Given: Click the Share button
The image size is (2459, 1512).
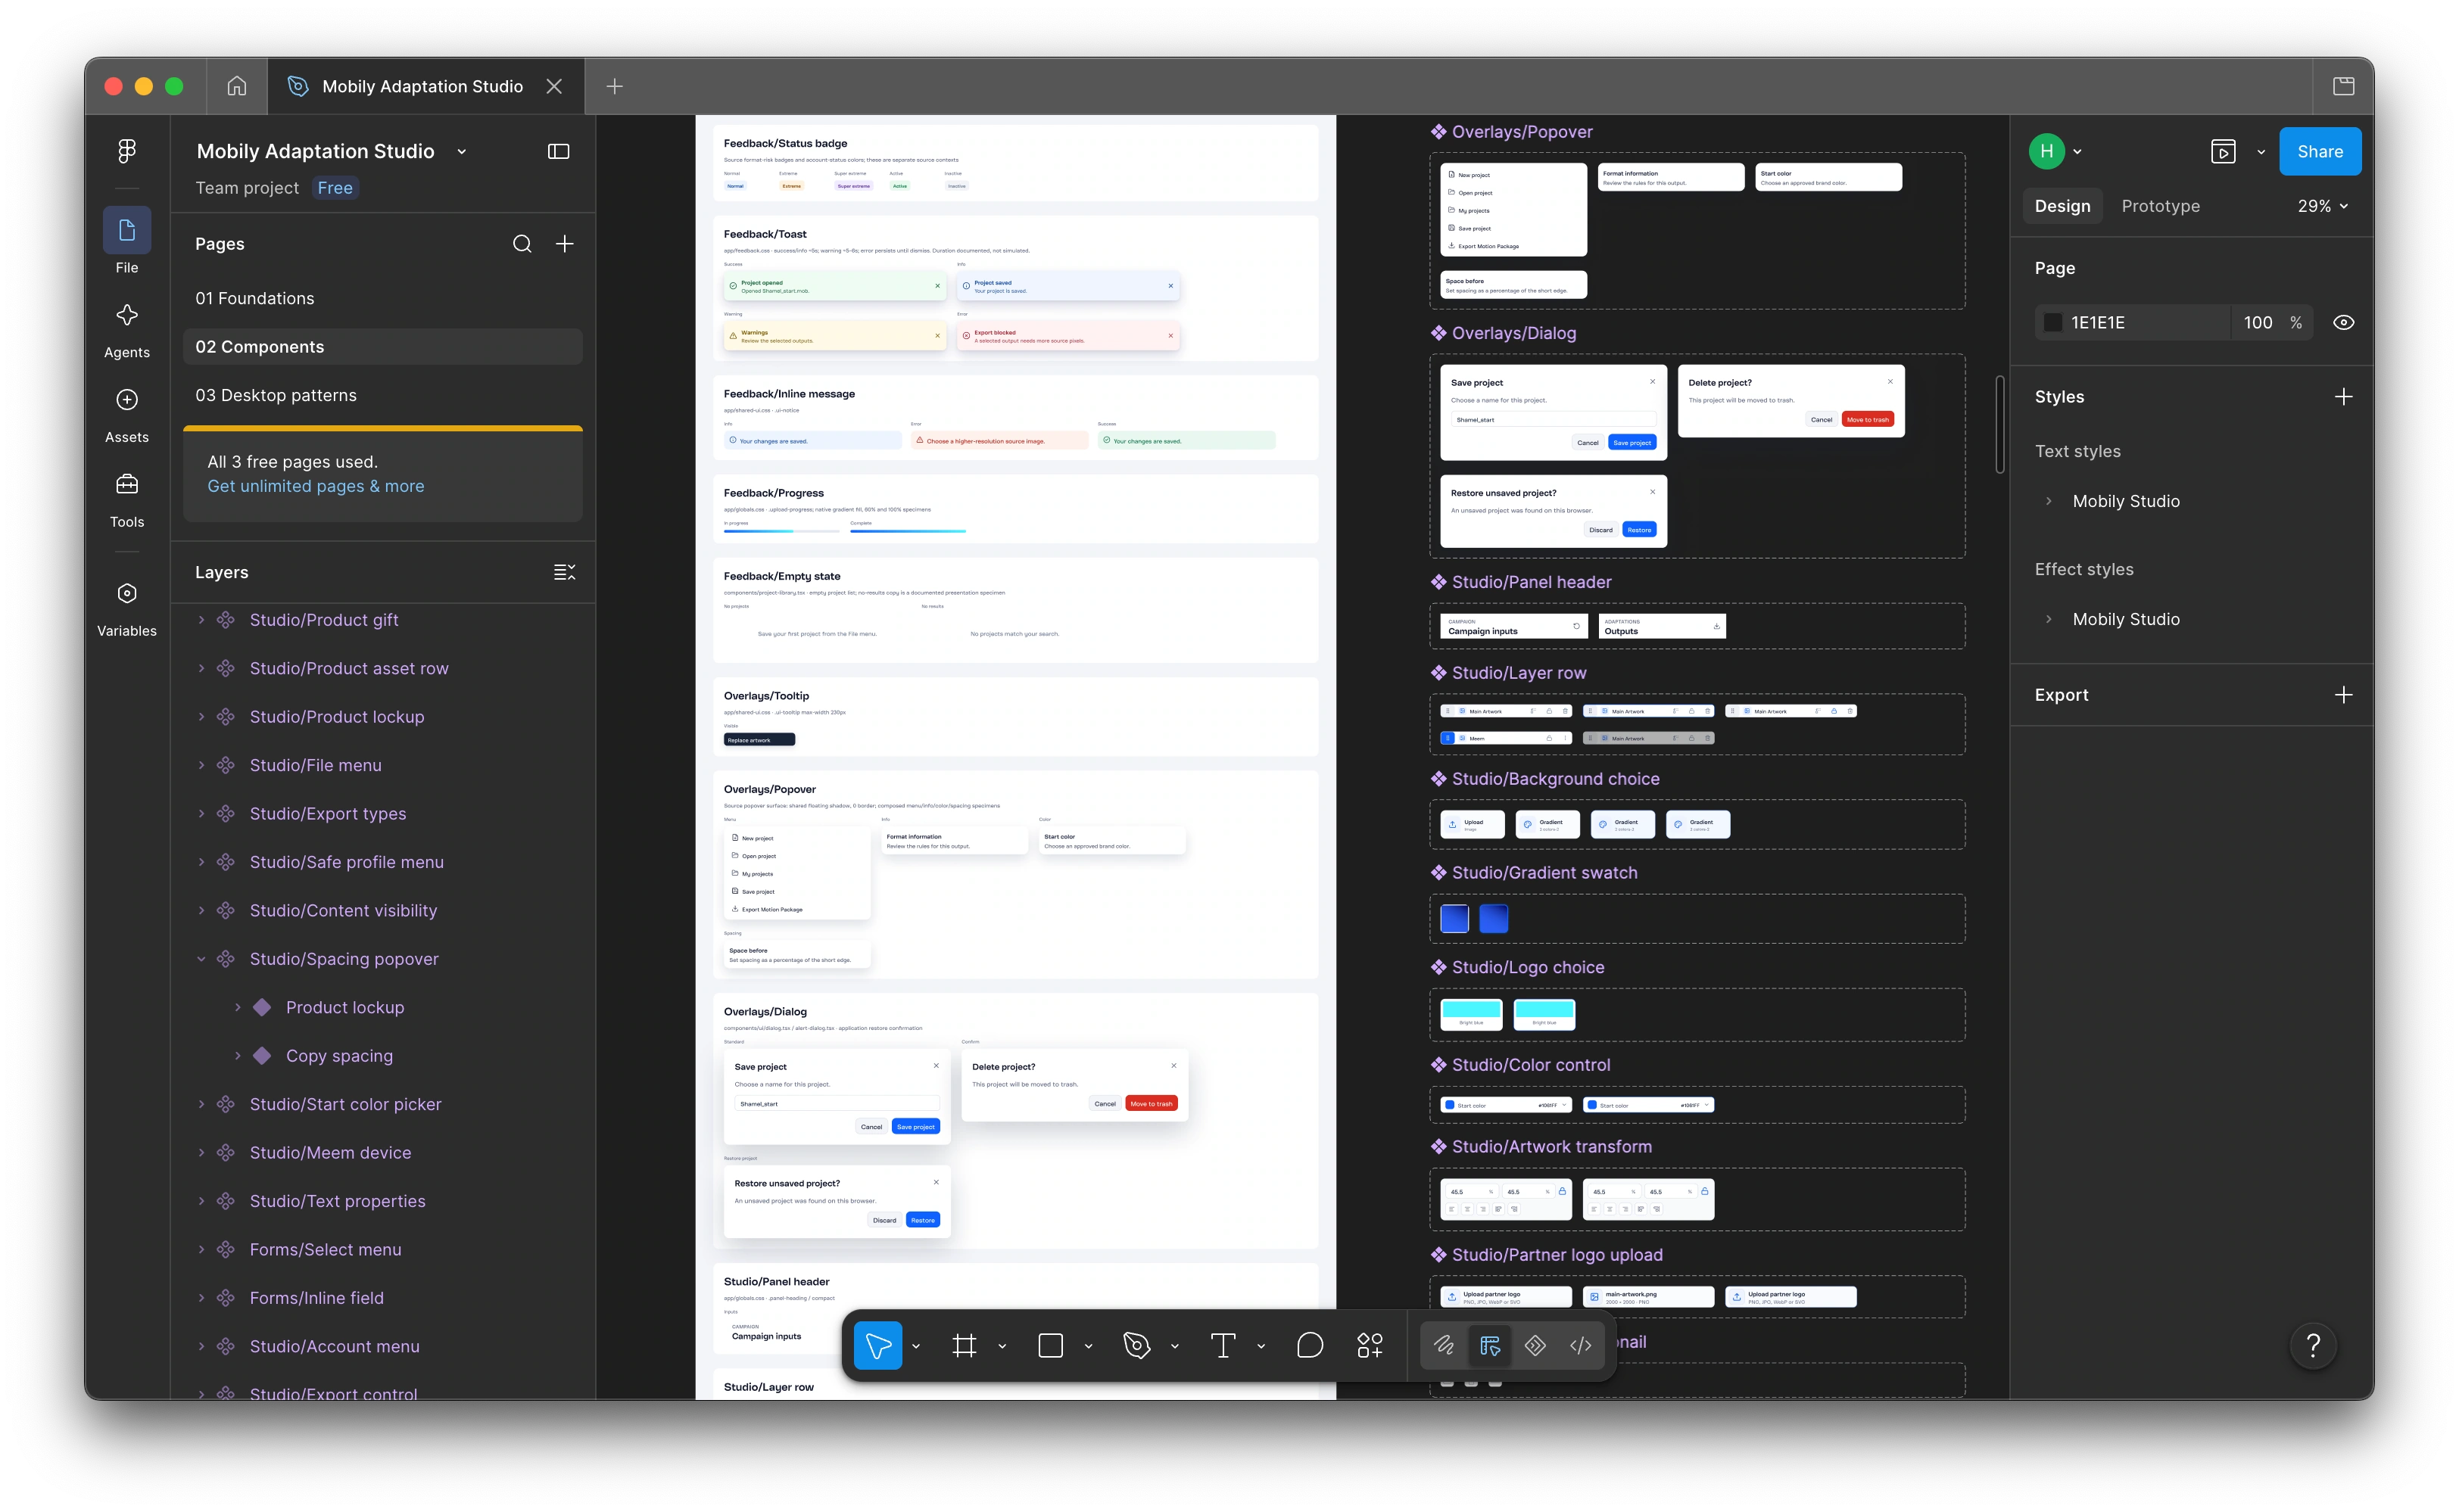Looking at the screenshot, I should [x=2320, y=151].
